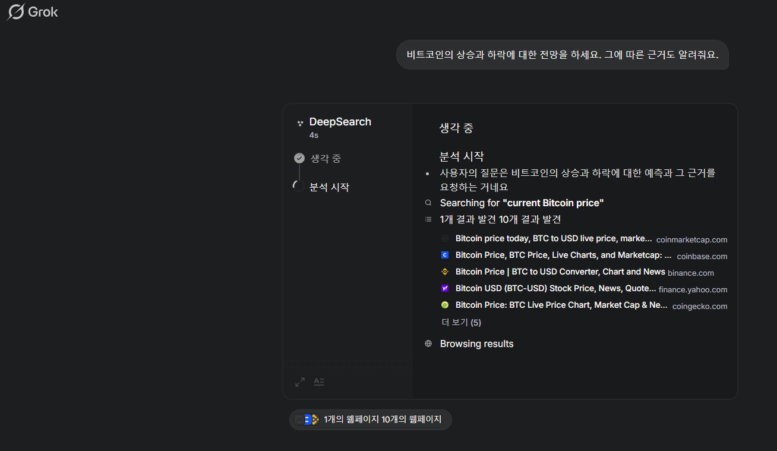Click coingecko.com domain text
Image resolution: width=777 pixels, height=451 pixels.
coord(700,306)
